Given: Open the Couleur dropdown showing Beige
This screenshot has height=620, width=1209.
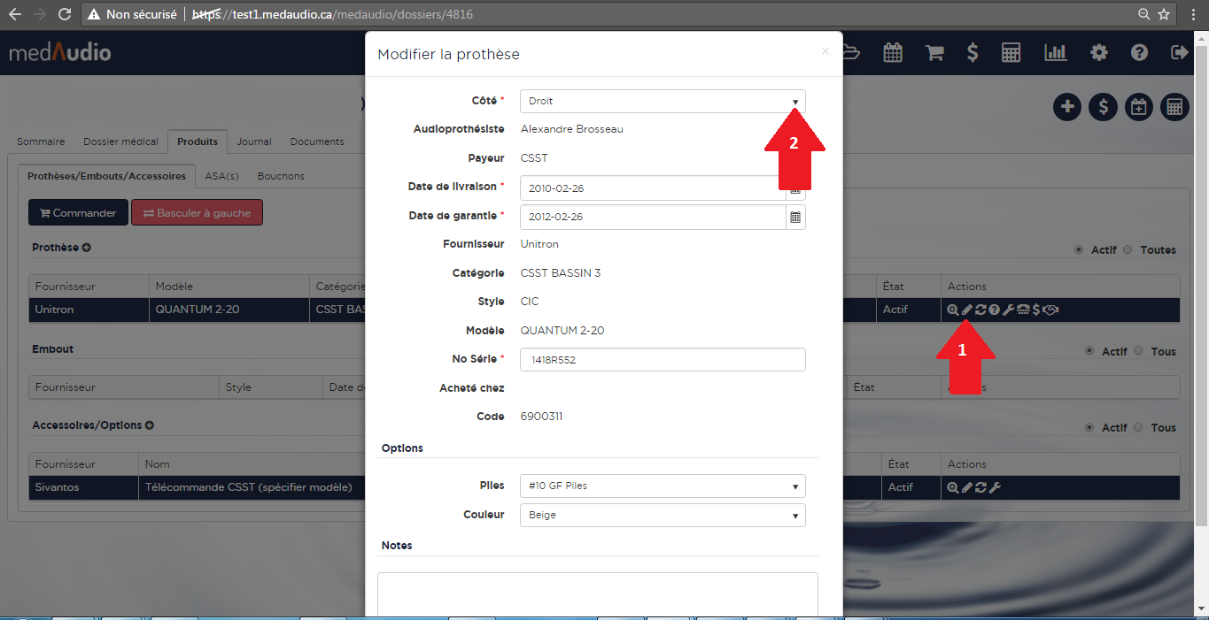Looking at the screenshot, I should 662,515.
